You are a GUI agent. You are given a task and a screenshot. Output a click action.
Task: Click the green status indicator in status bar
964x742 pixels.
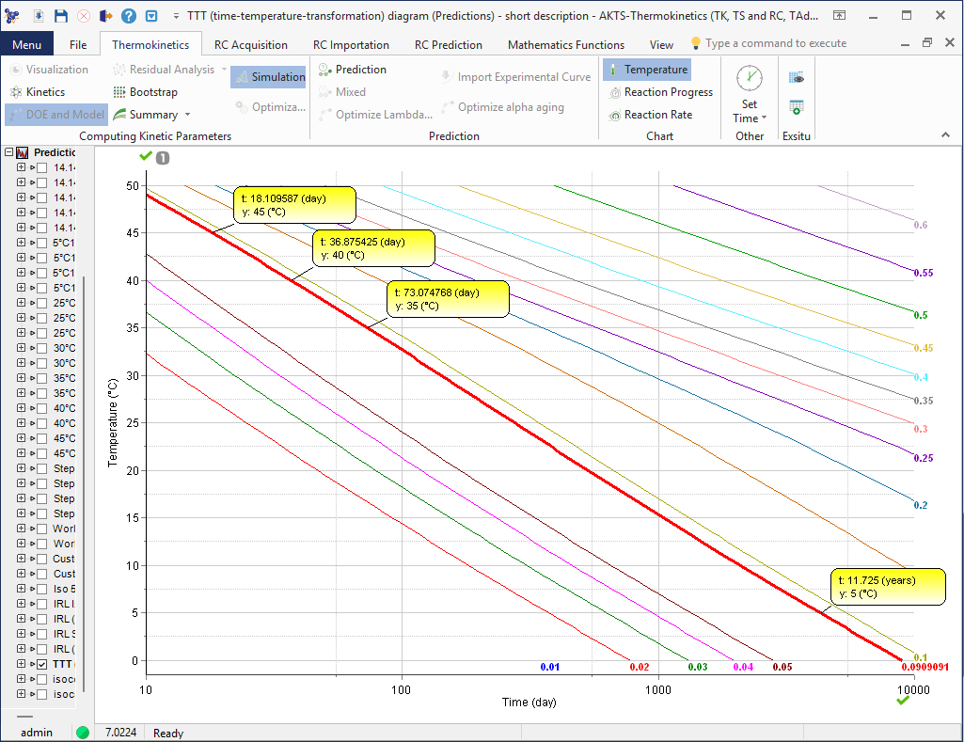coord(83,733)
